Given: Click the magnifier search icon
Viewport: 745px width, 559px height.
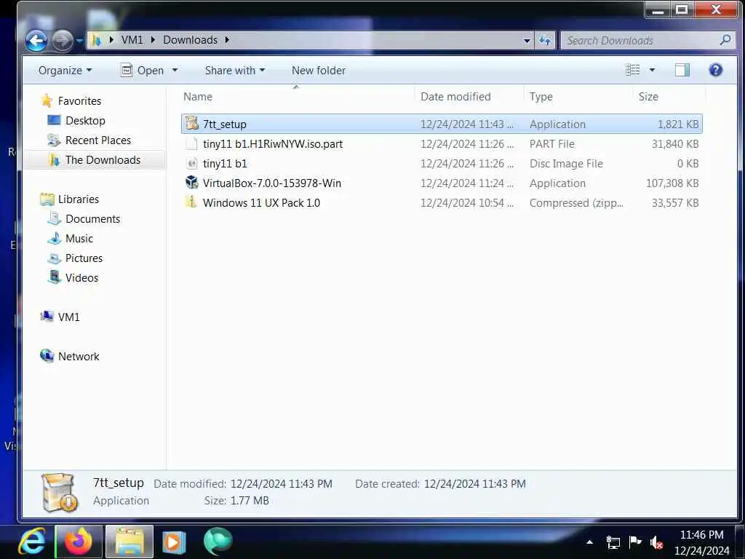Looking at the screenshot, I should coord(725,41).
